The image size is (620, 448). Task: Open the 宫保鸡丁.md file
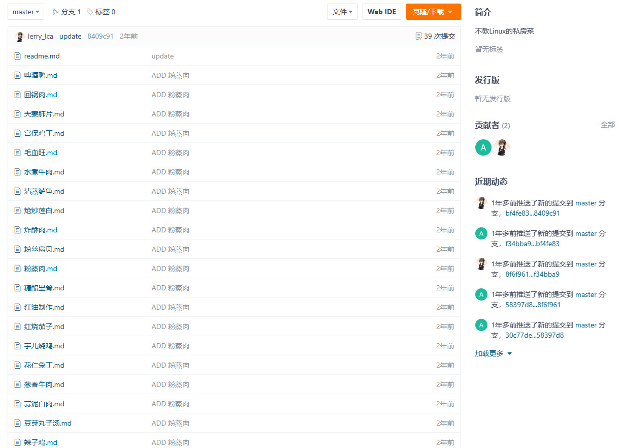[x=44, y=133]
